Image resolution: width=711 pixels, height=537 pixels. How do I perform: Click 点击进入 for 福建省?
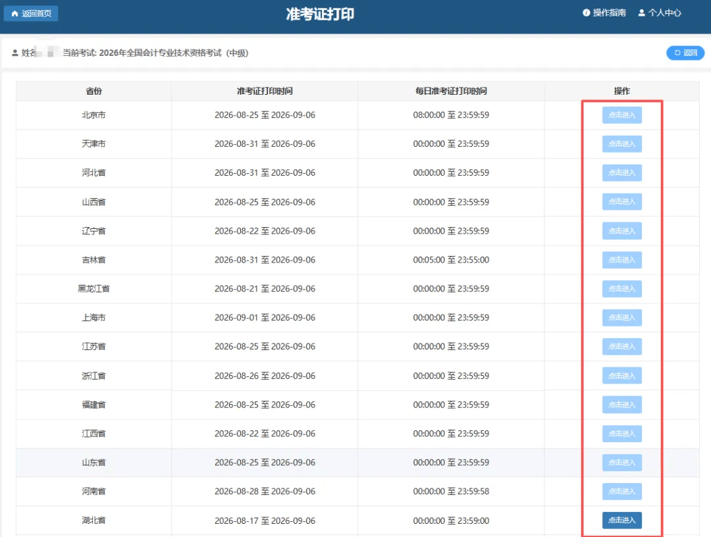621,405
